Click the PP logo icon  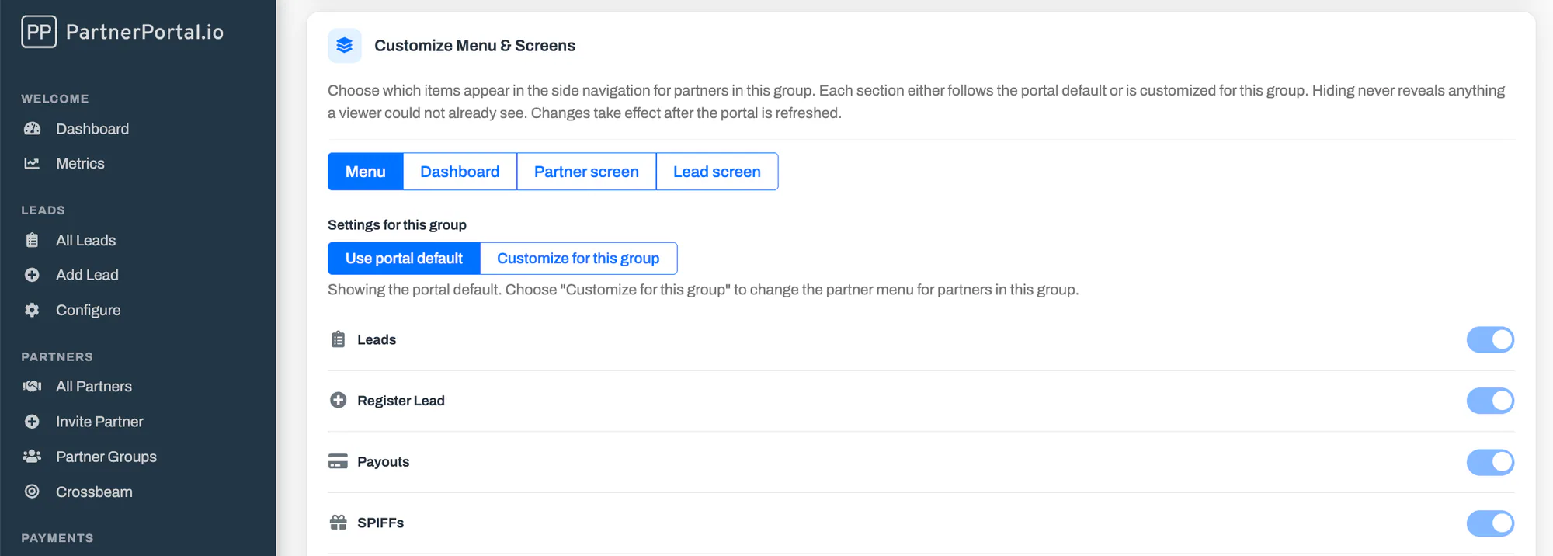[x=39, y=32]
